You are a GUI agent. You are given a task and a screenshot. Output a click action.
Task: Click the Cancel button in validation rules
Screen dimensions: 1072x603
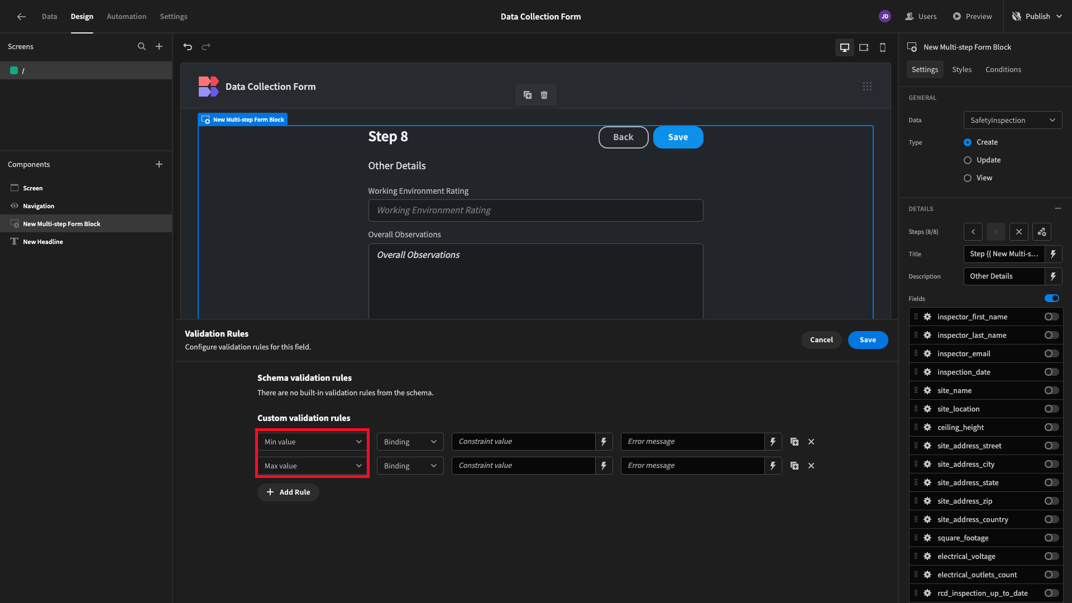821,339
